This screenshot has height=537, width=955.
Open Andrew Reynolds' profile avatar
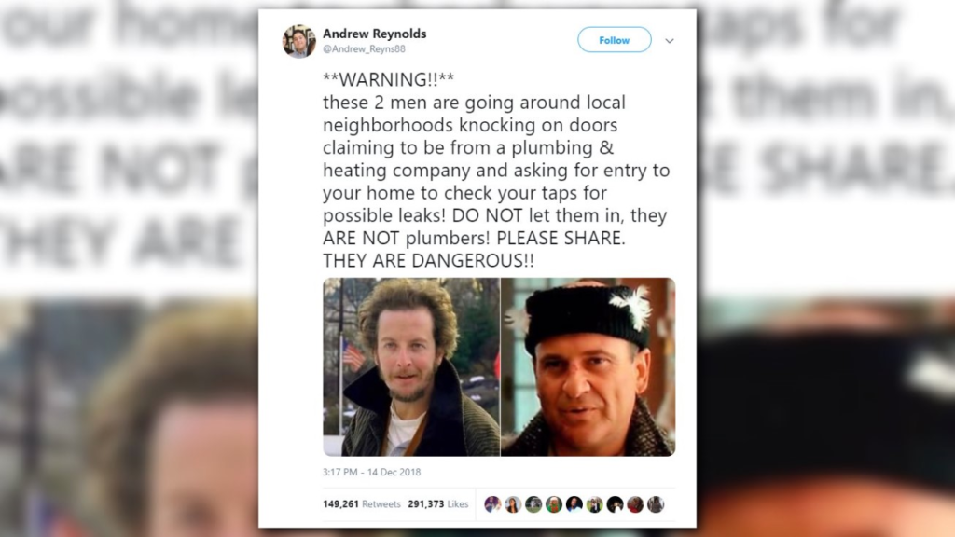[x=298, y=41]
